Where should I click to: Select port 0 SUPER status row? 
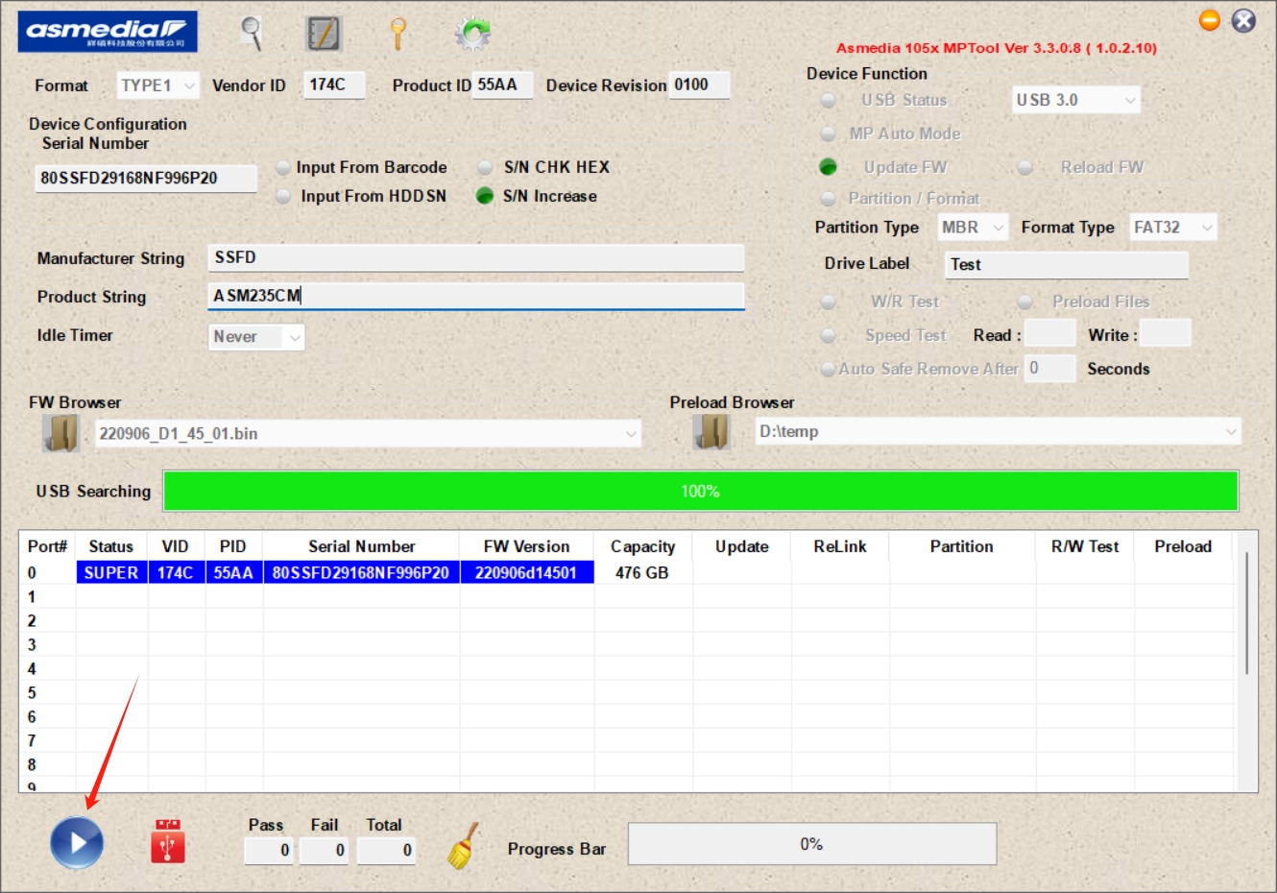click(111, 572)
